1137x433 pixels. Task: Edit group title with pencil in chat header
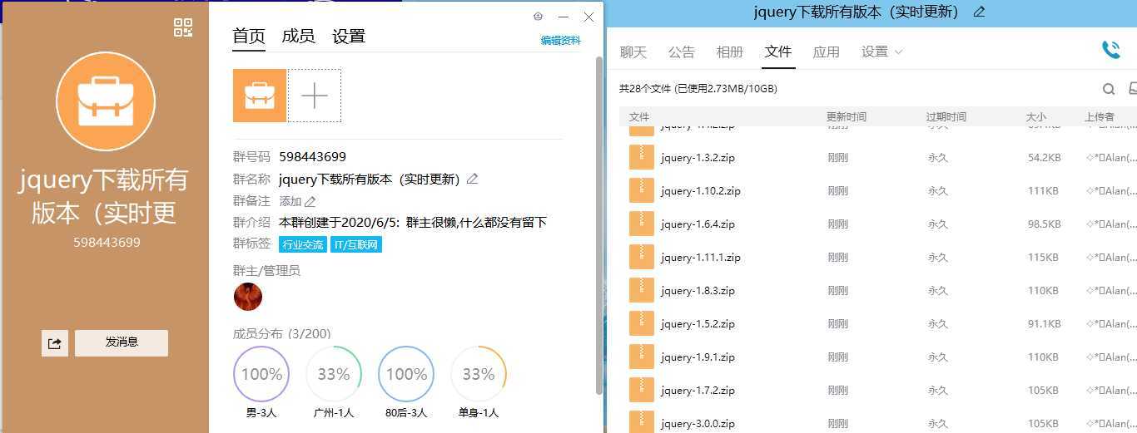[x=979, y=12]
